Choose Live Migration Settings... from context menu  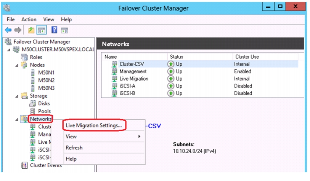tap(94, 125)
